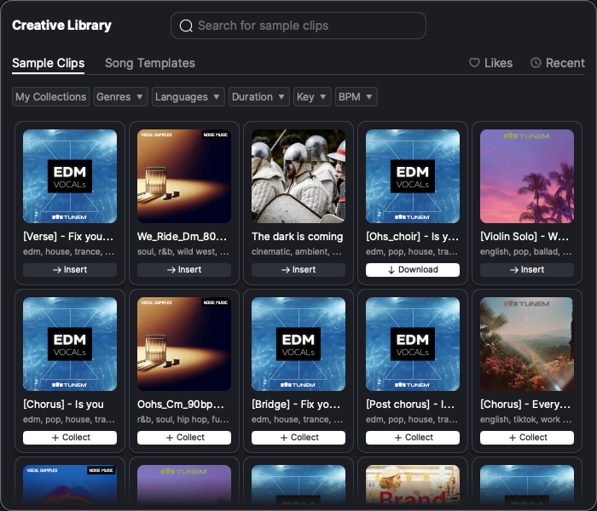
Task: Collect the [Chorus] - Every clip
Action: [527, 437]
